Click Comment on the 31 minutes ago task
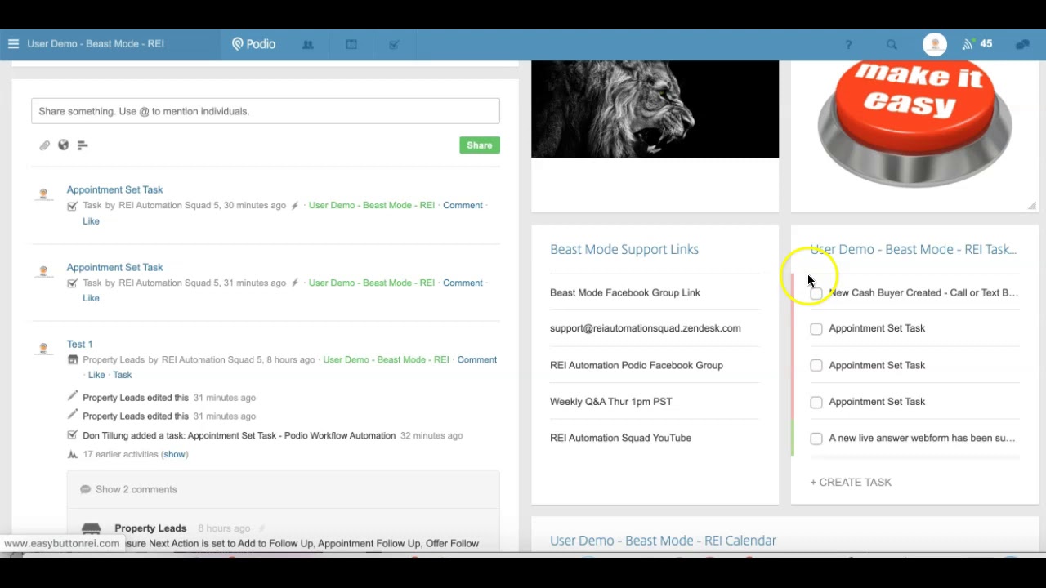Screen dimensions: 1046x588 click(x=463, y=283)
